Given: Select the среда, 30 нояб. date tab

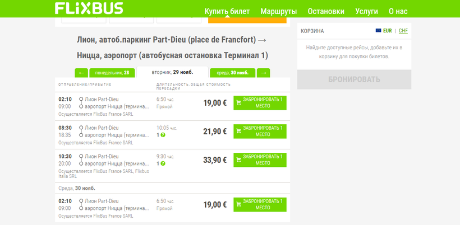Looking at the screenshot, I should click(x=232, y=73).
